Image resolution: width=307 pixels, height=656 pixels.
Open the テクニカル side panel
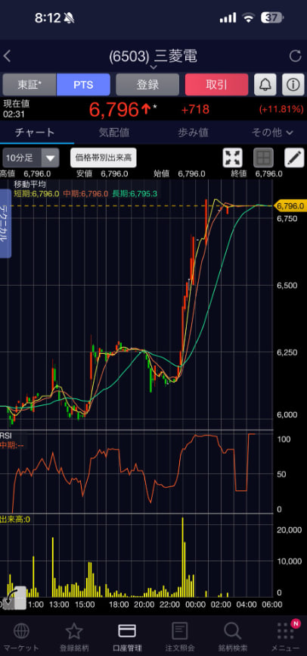[x=6, y=223]
